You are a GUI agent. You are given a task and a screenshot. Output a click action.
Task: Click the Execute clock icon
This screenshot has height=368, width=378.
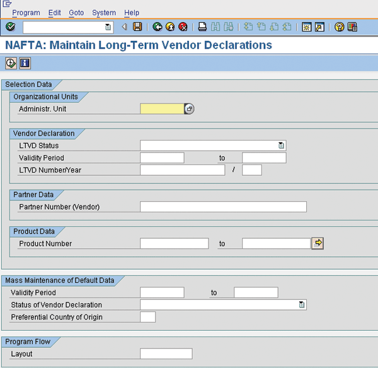click(11, 64)
